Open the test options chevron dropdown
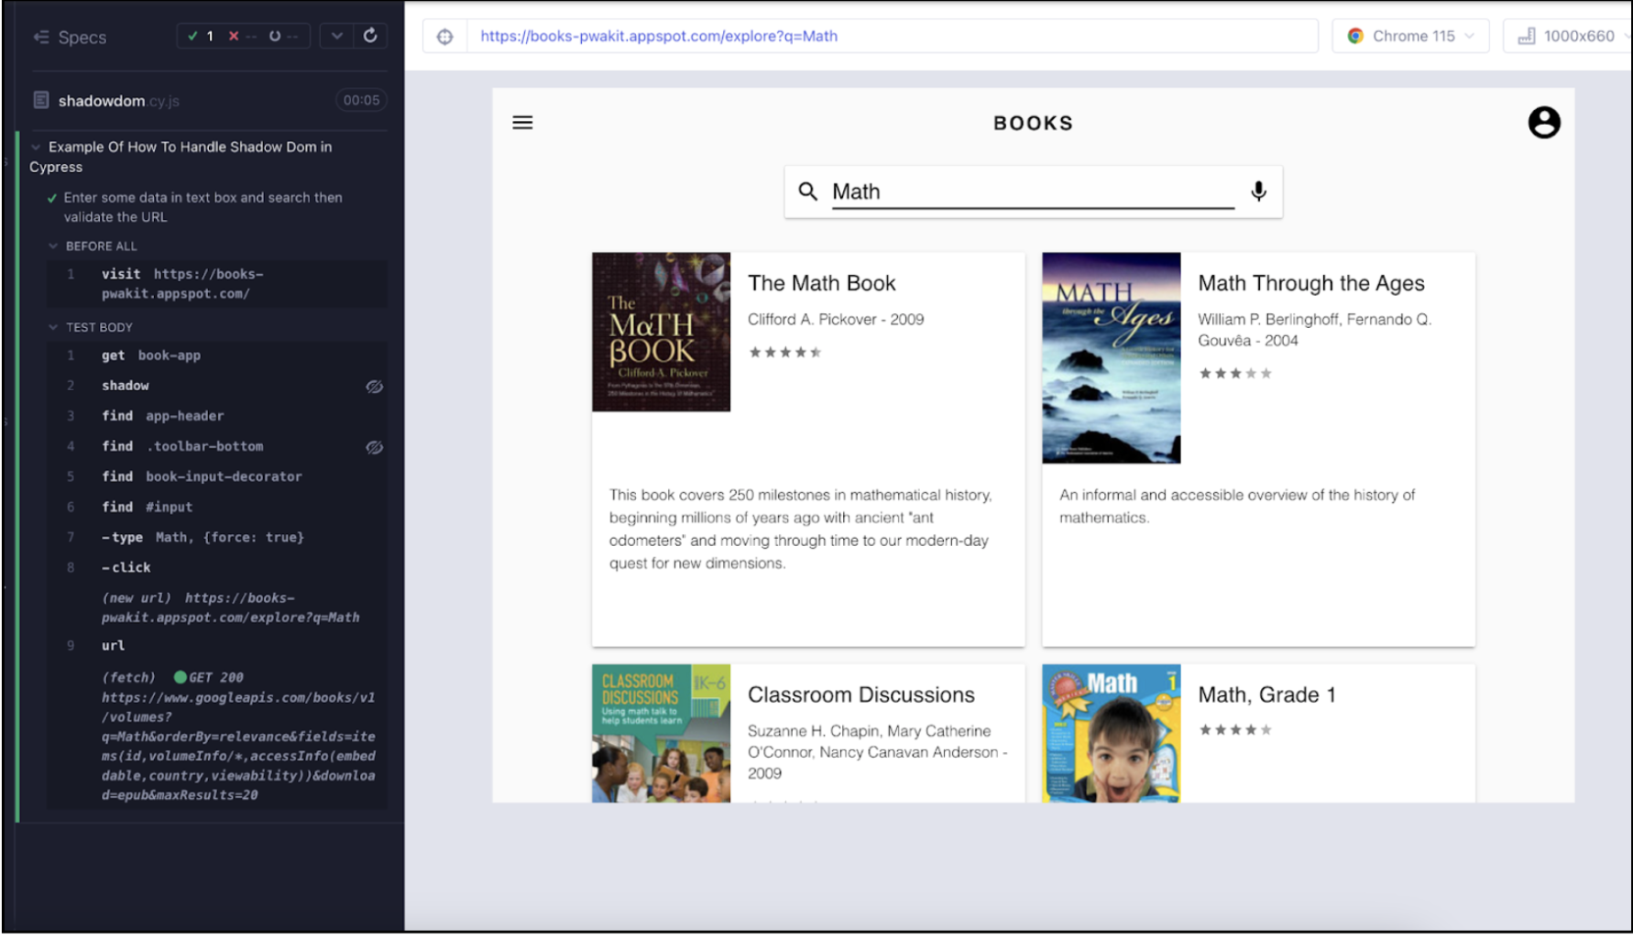Viewport: 1633px width, 940px height. click(337, 36)
